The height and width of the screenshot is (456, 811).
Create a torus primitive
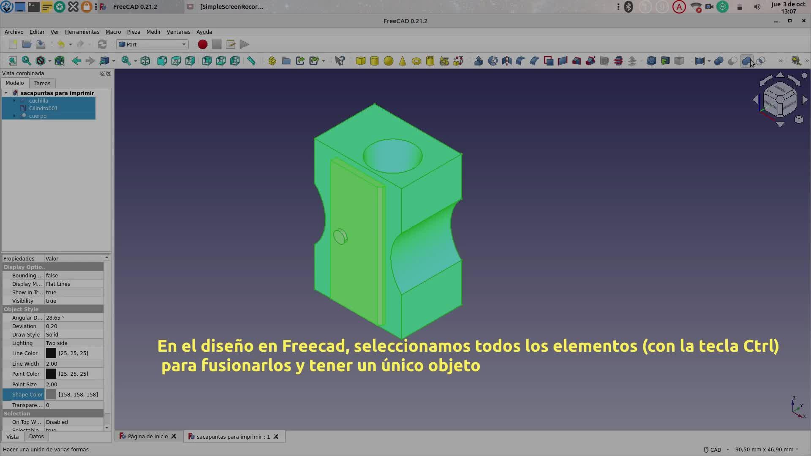tap(416, 61)
